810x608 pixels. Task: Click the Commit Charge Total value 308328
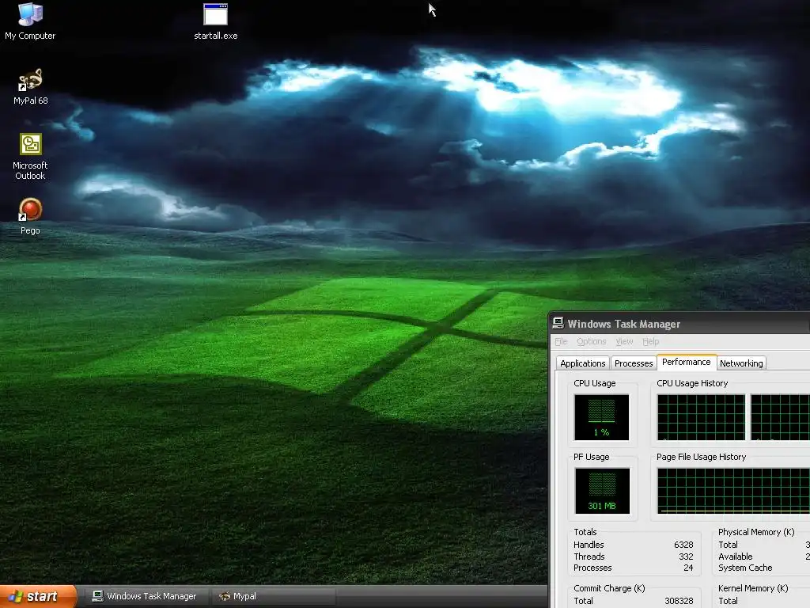tap(679, 601)
